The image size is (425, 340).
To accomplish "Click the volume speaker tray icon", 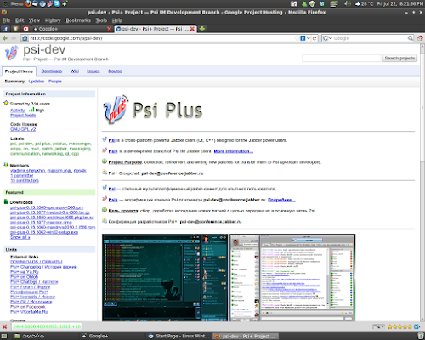I will click(348, 4).
